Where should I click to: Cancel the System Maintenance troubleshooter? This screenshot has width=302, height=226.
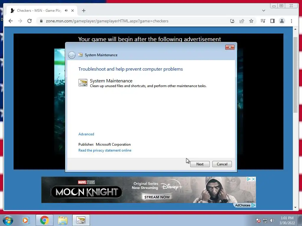(x=222, y=164)
